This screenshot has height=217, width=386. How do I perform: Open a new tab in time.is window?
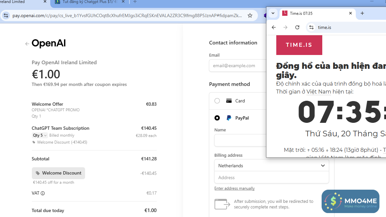tap(362, 13)
